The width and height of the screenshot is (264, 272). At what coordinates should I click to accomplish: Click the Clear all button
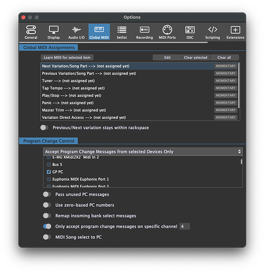(225, 58)
